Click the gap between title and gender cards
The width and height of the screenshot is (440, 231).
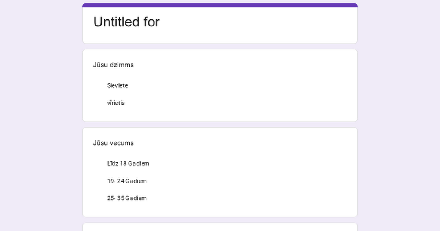(x=220, y=47)
